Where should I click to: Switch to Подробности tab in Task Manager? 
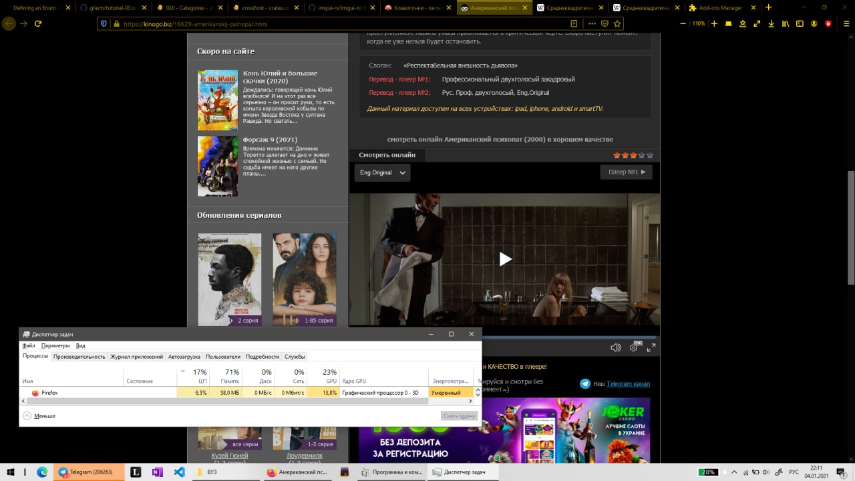(x=263, y=357)
